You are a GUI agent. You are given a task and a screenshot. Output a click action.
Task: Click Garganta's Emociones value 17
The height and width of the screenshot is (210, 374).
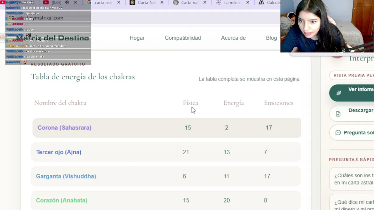tap(267, 176)
